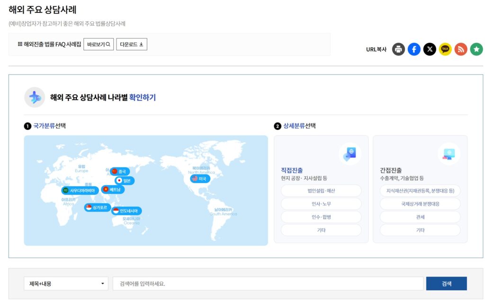Select Saudi Arabia (사우디아라비아) marker

pyautogui.click(x=80, y=190)
